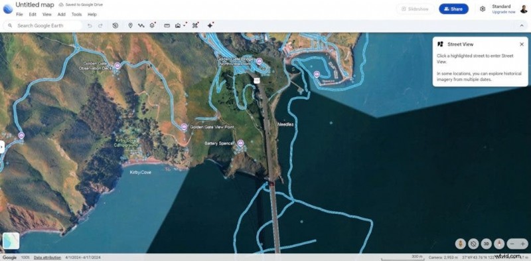Open the View menu
Screen dimensions: 531x261
tap(46, 15)
